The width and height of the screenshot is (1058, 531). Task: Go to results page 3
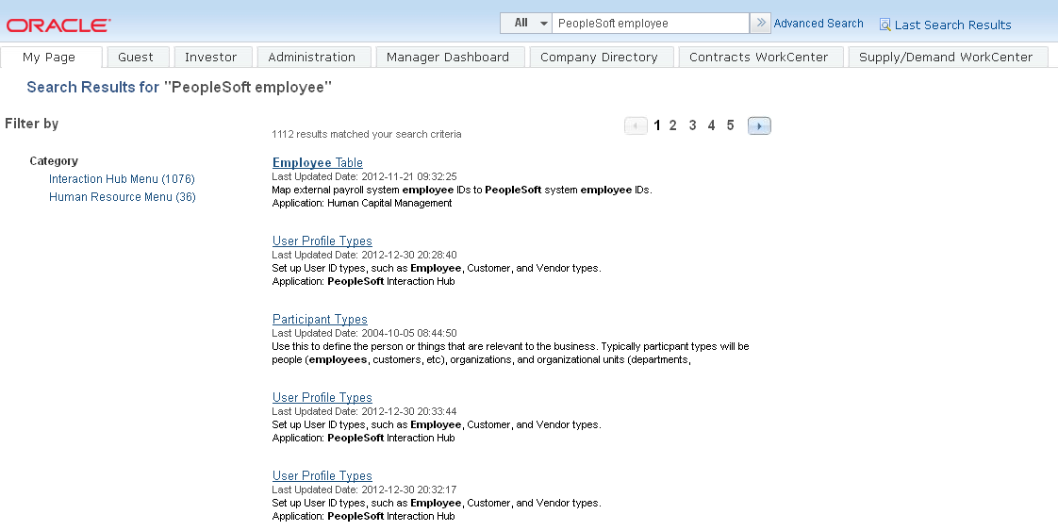[692, 125]
